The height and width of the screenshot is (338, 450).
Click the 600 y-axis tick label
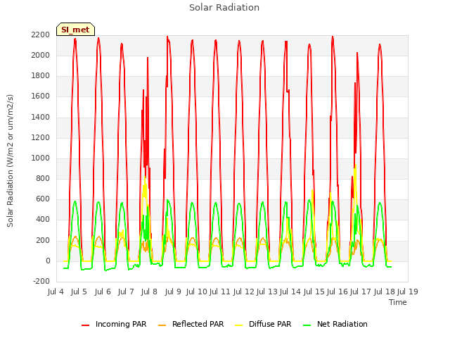coord(43,199)
